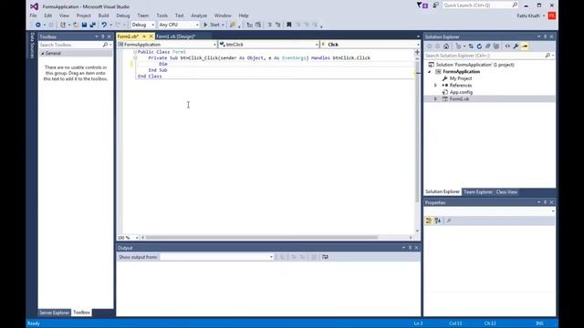Click the Find in Files toolbar icon

coord(233,25)
